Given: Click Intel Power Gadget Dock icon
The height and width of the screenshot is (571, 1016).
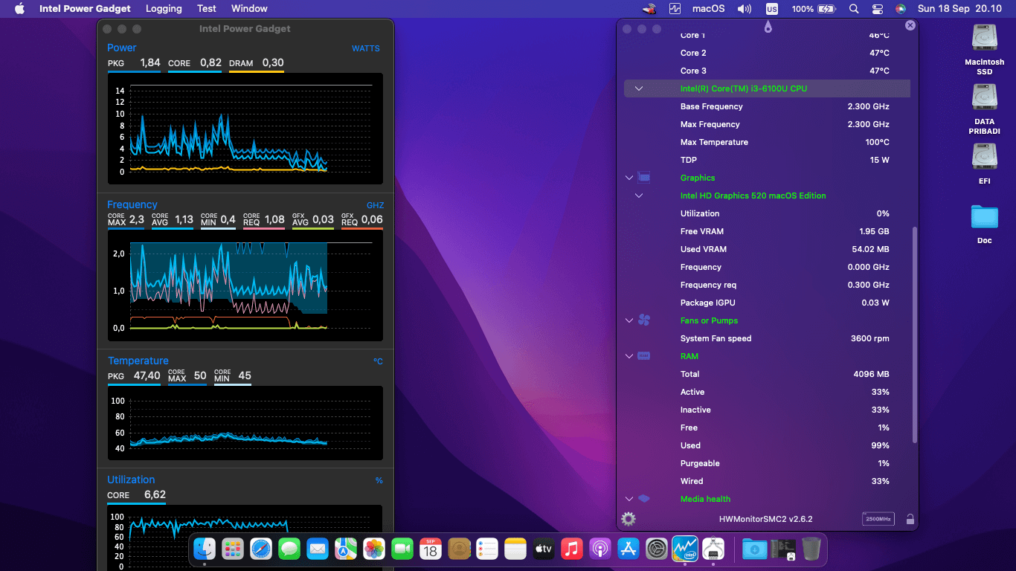Looking at the screenshot, I should coord(685,549).
